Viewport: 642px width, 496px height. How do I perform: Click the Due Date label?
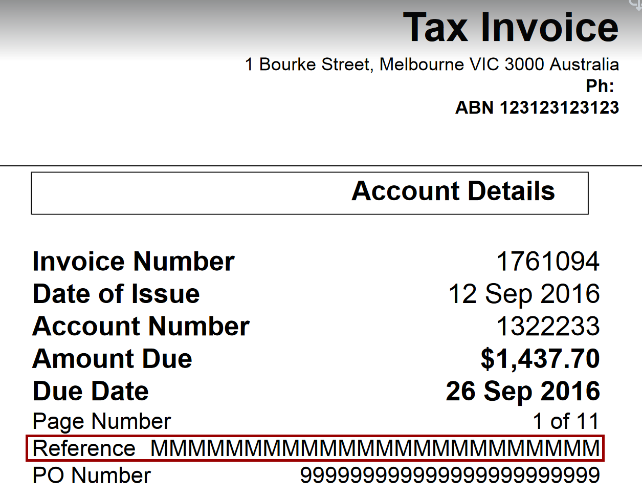click(x=91, y=392)
